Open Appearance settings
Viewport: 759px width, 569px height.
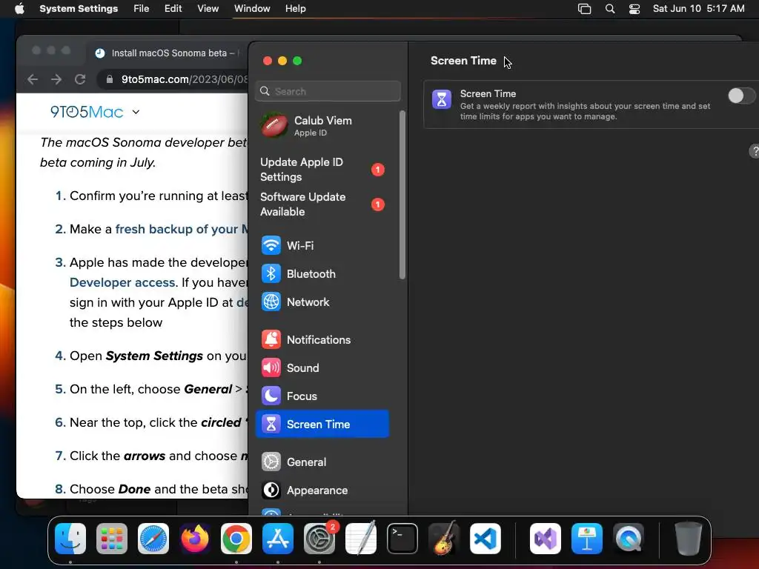[322, 490]
